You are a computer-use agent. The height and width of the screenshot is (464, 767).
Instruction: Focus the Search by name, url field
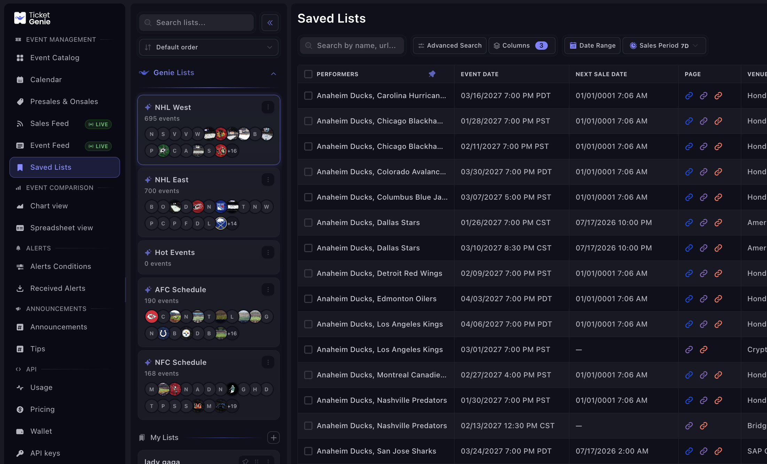pos(352,46)
